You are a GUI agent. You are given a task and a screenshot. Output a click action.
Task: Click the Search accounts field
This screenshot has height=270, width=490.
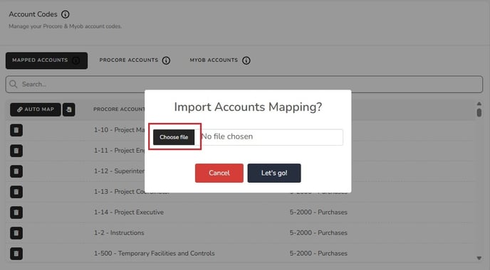coord(244,84)
